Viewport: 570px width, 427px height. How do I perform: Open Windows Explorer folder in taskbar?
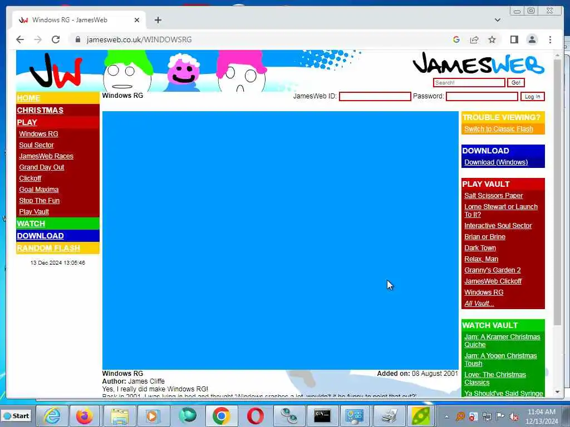(x=119, y=416)
